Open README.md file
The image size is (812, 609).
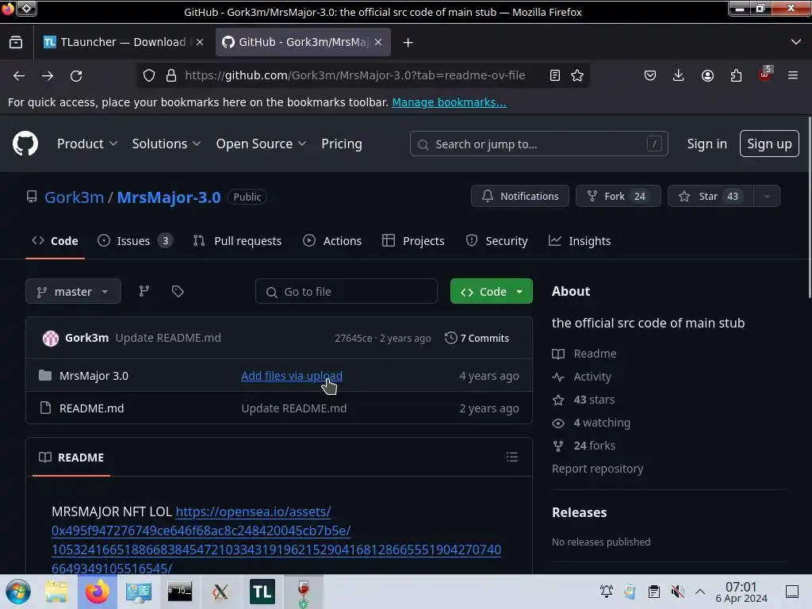[x=92, y=408]
